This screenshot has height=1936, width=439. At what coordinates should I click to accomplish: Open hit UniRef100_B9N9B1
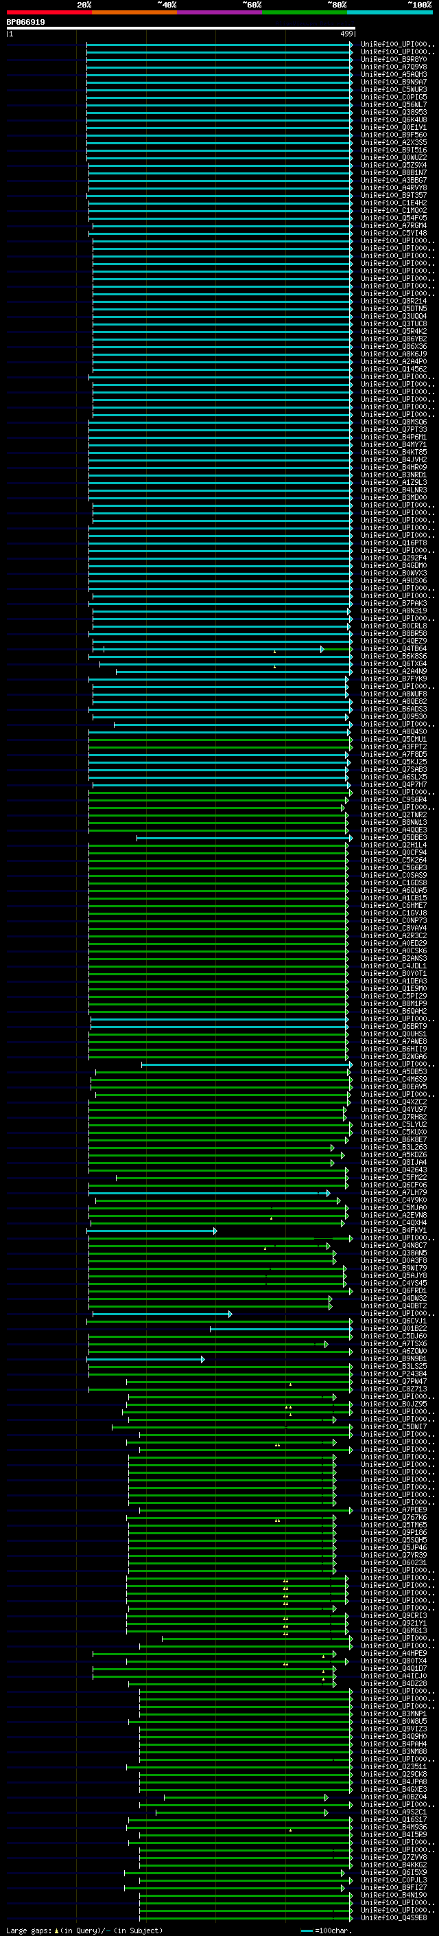(393, 1359)
